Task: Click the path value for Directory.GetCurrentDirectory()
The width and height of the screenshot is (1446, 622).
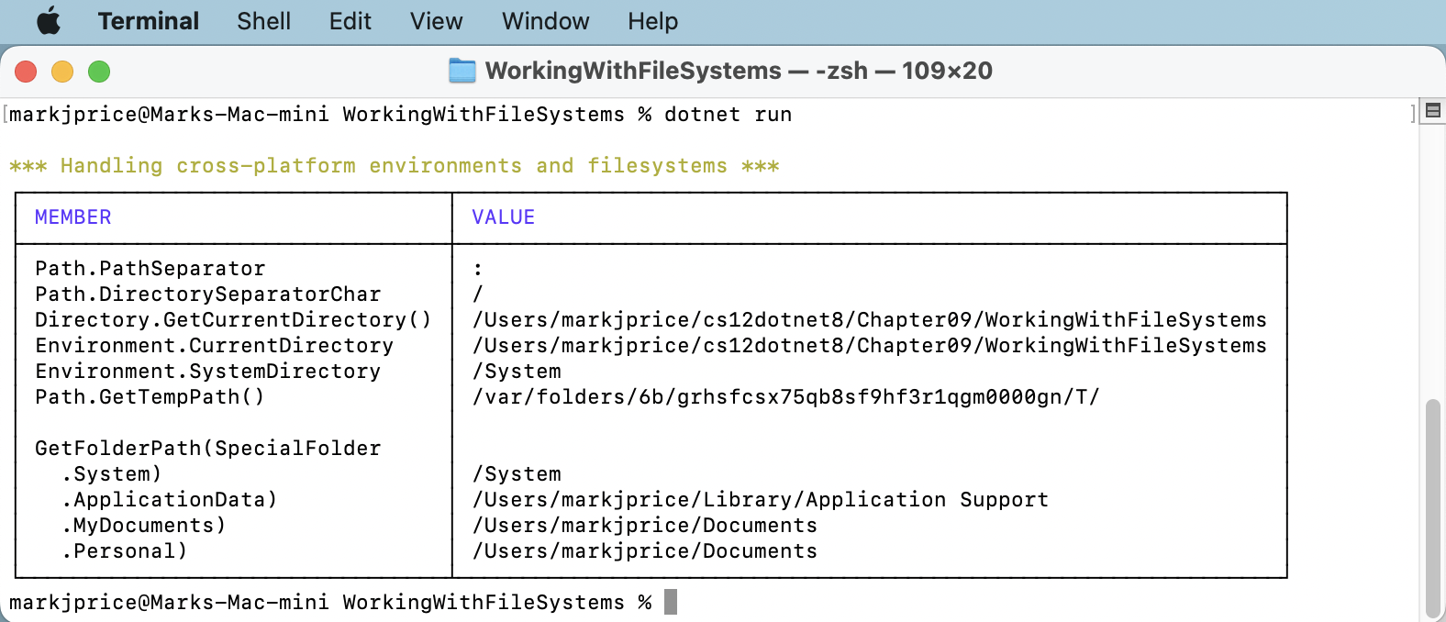Action: (x=870, y=320)
